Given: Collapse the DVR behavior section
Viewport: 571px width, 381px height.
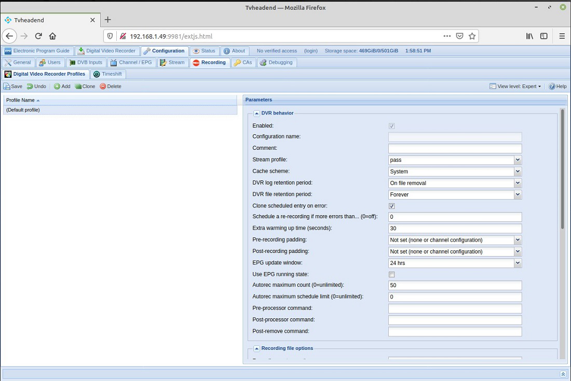Looking at the screenshot, I should pos(256,114).
